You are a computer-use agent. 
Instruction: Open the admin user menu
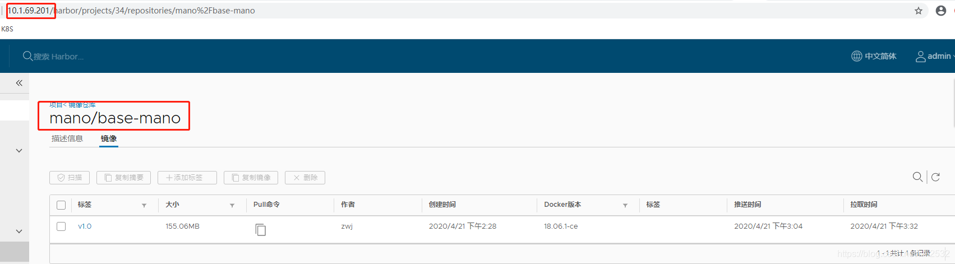coord(935,56)
